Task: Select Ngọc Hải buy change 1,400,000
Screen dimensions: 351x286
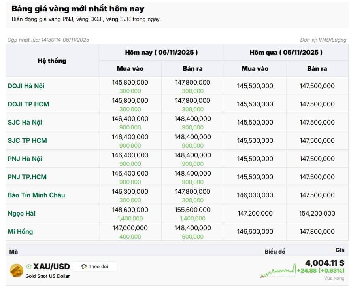Action: tap(130, 218)
